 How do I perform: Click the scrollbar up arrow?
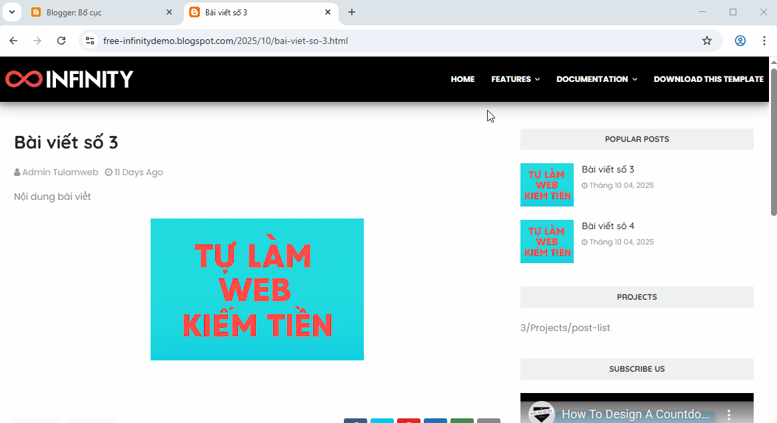(773, 62)
